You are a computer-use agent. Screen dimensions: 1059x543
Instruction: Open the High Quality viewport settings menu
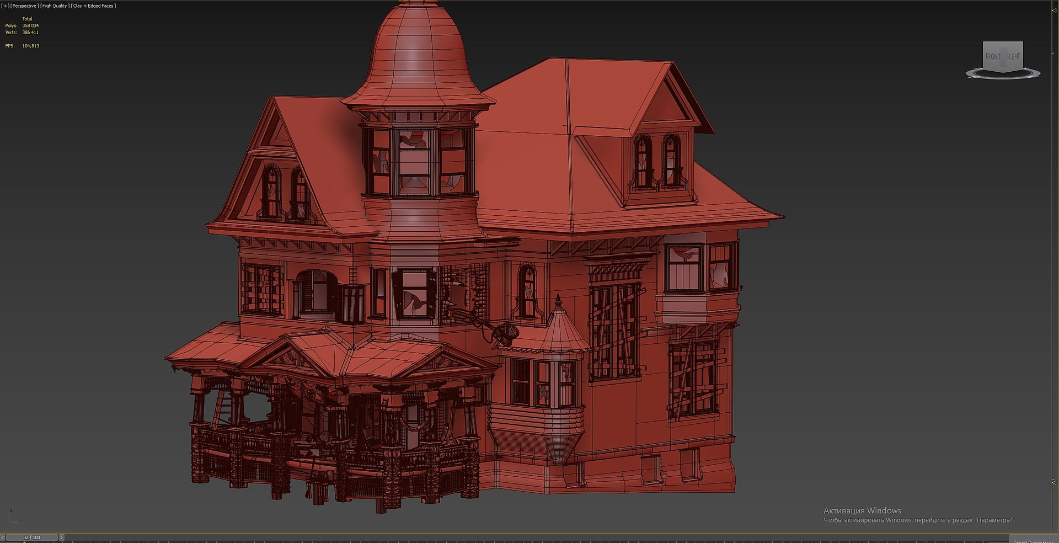[55, 6]
